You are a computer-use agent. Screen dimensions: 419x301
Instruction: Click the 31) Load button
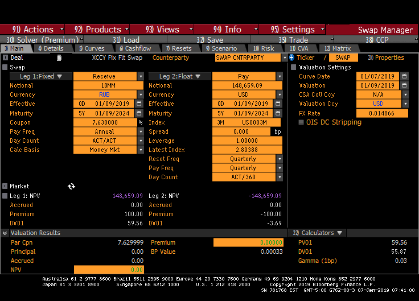pos(126,39)
